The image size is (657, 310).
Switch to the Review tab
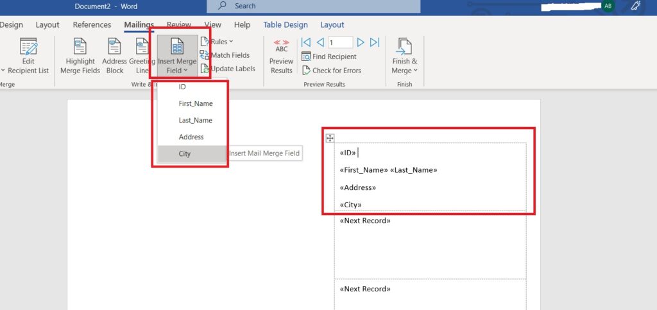tap(179, 25)
